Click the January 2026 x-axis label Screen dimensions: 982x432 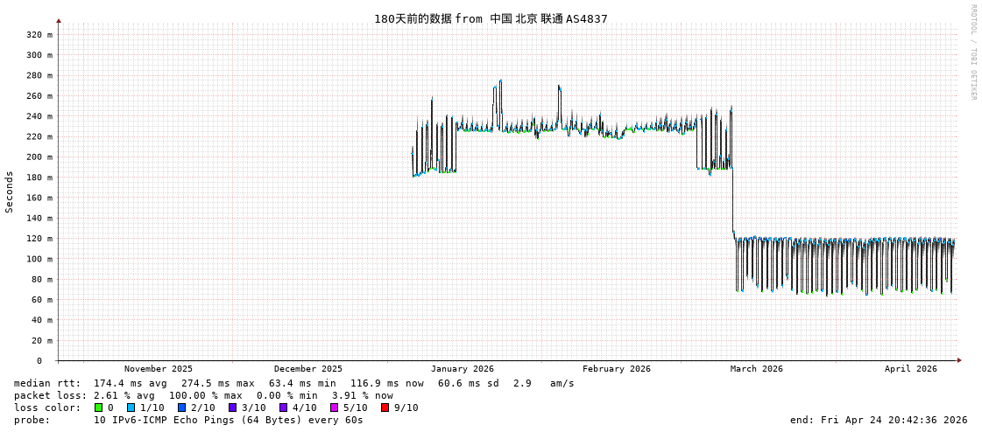tap(462, 369)
